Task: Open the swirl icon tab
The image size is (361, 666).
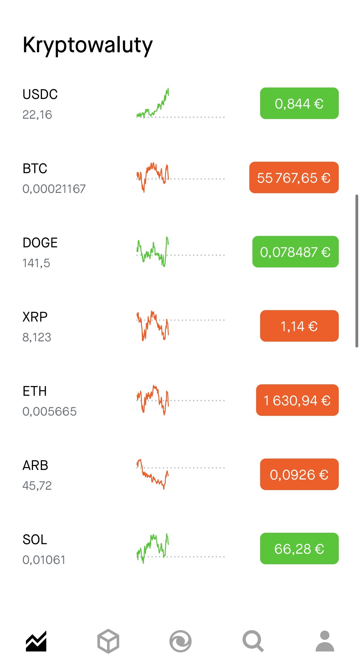Action: [x=180, y=641]
